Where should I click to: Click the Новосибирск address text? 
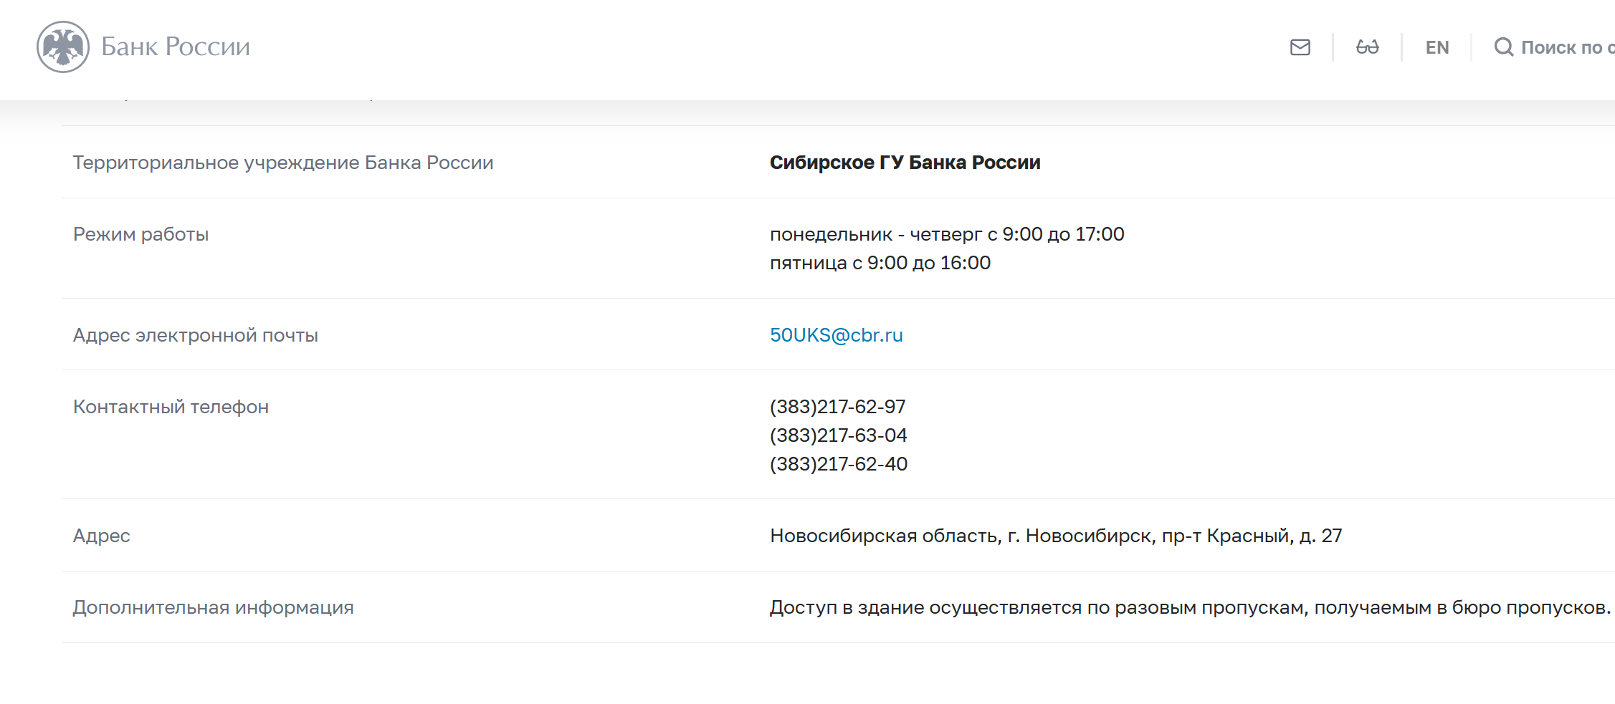1056,536
